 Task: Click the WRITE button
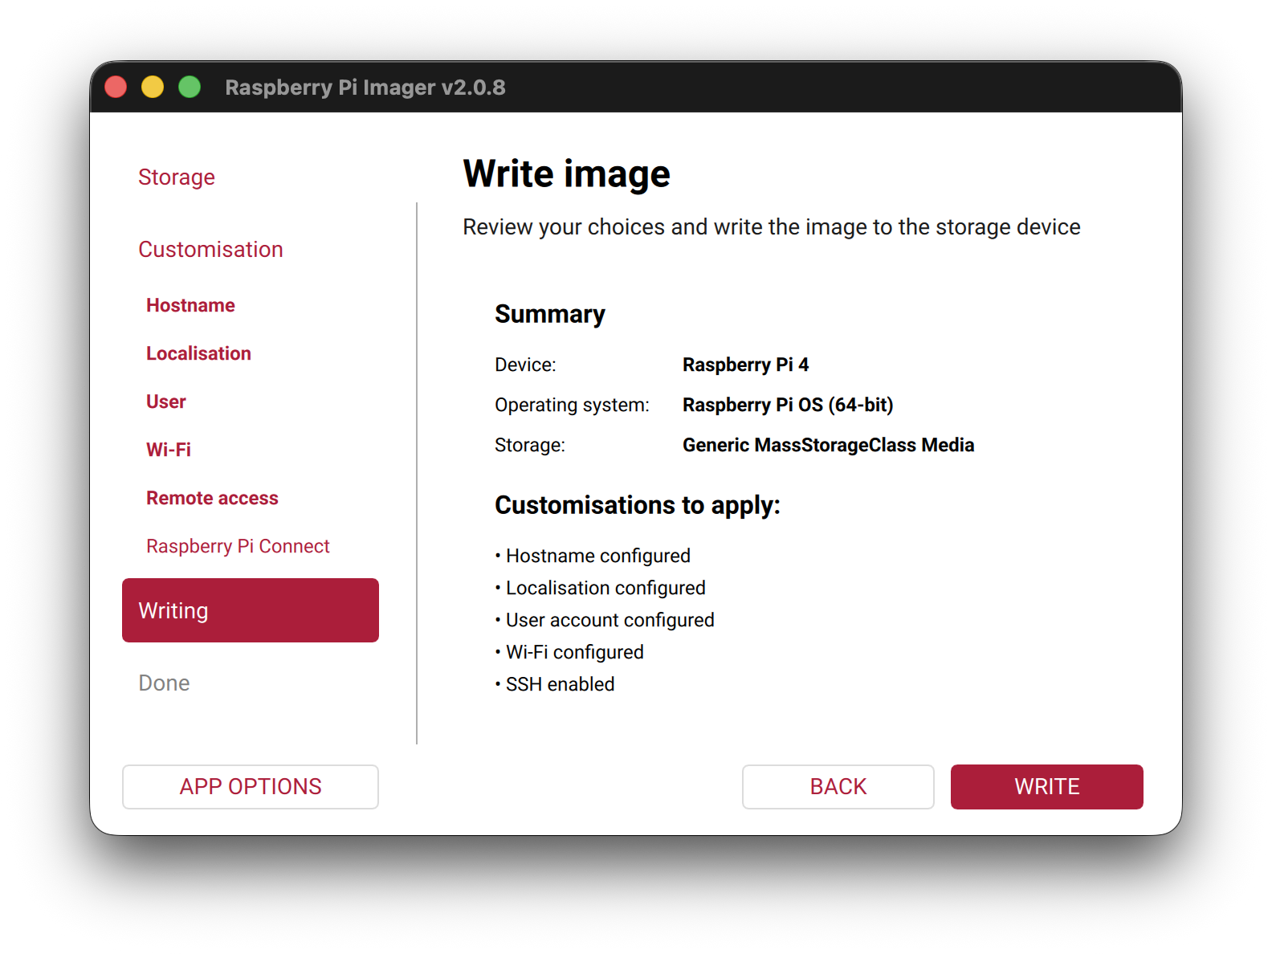click(x=1046, y=787)
